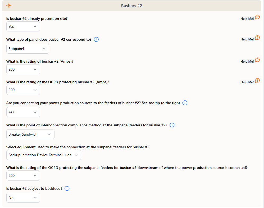
Task: Open Backup Initiation Device Terminal Lugs dropdown
Action: pyautogui.click(x=44, y=155)
